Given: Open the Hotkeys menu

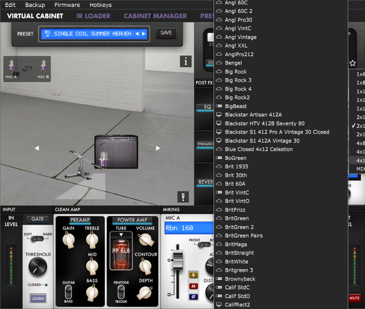Looking at the screenshot, I should coord(101,5).
